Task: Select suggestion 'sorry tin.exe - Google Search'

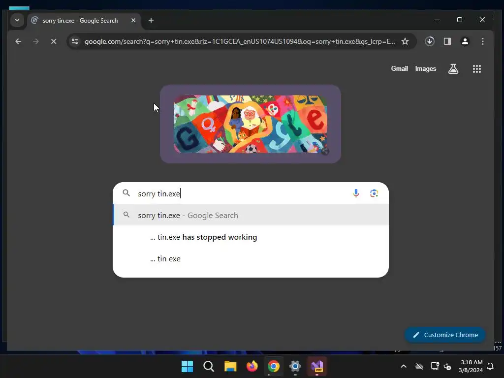Action: (251, 215)
